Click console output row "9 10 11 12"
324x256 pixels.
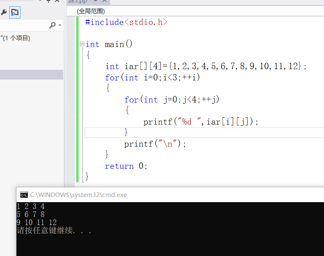click(x=37, y=222)
